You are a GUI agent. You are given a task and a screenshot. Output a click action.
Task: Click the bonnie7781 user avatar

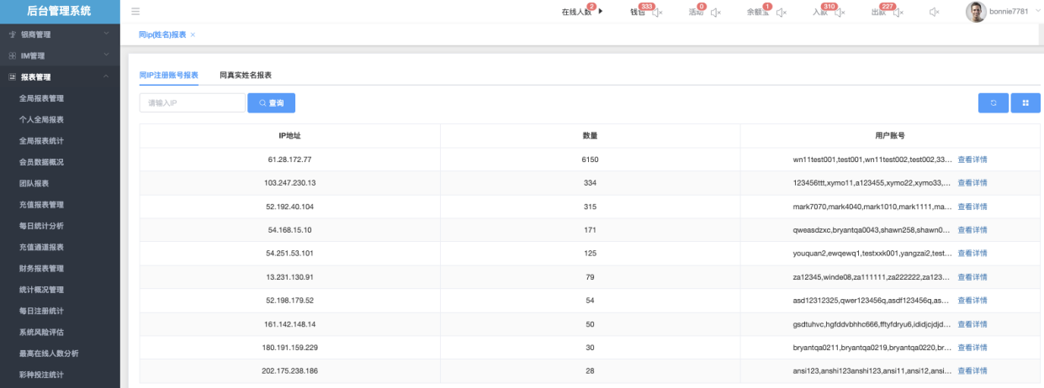pos(975,12)
